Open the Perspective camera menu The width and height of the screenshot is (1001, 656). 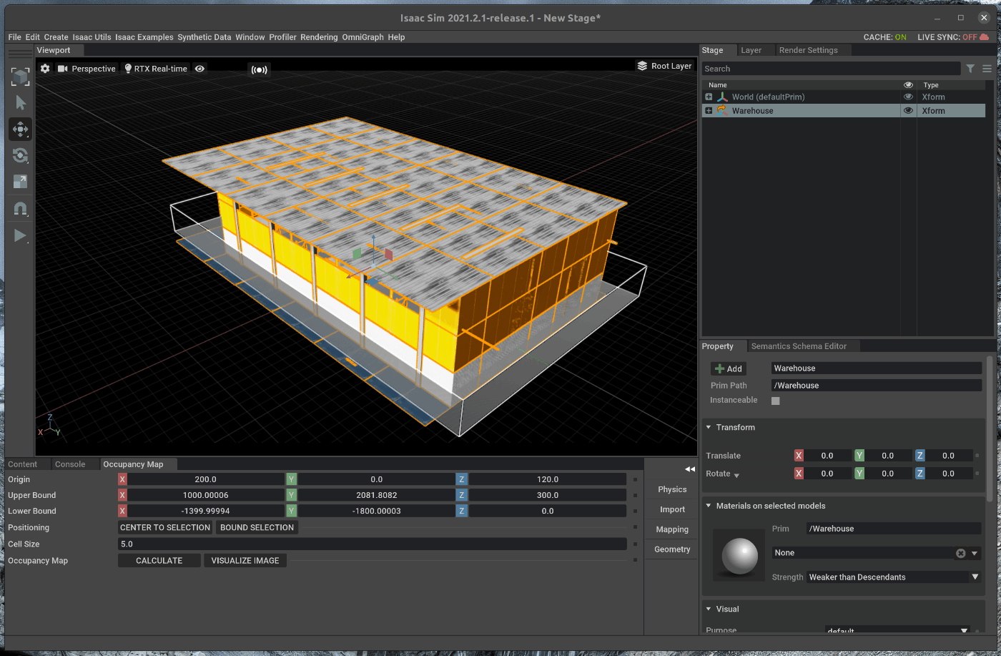point(87,69)
